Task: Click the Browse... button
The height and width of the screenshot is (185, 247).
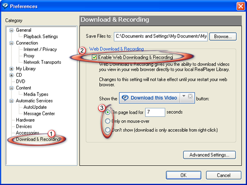Action: pyautogui.click(x=223, y=37)
